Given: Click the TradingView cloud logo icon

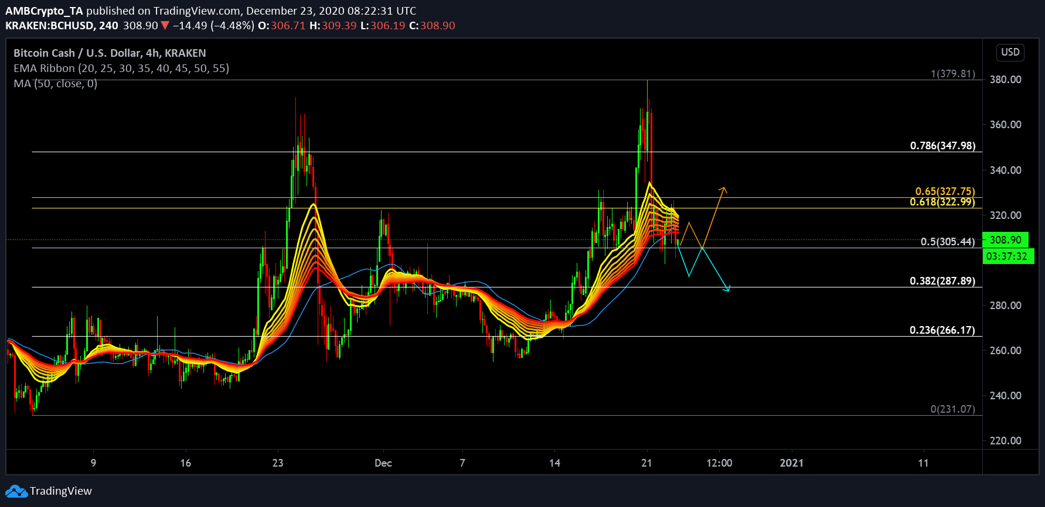Looking at the screenshot, I should [16, 491].
